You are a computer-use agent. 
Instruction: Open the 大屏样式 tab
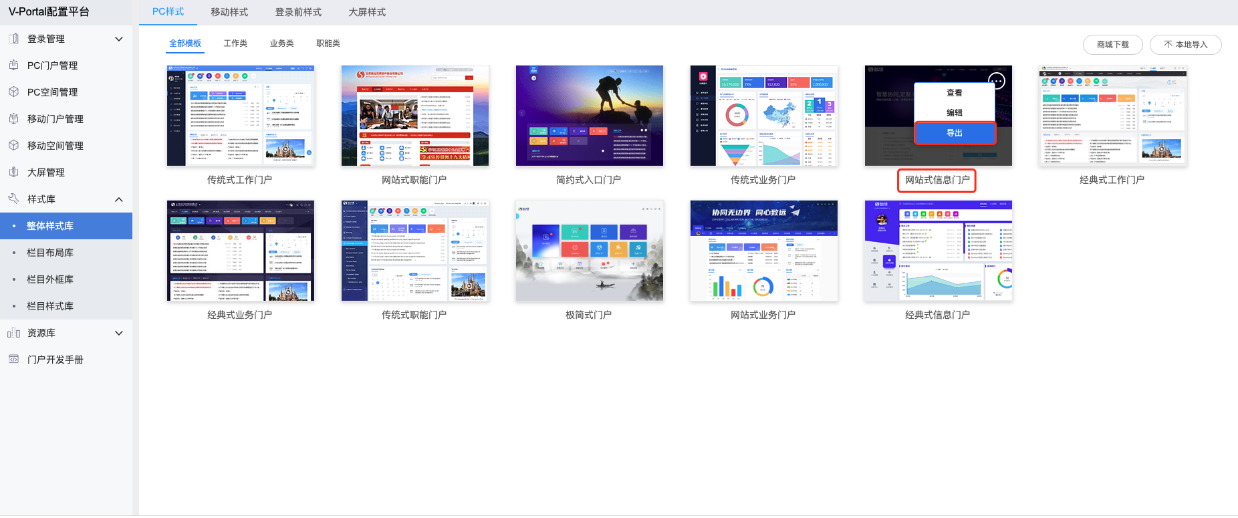tap(367, 12)
